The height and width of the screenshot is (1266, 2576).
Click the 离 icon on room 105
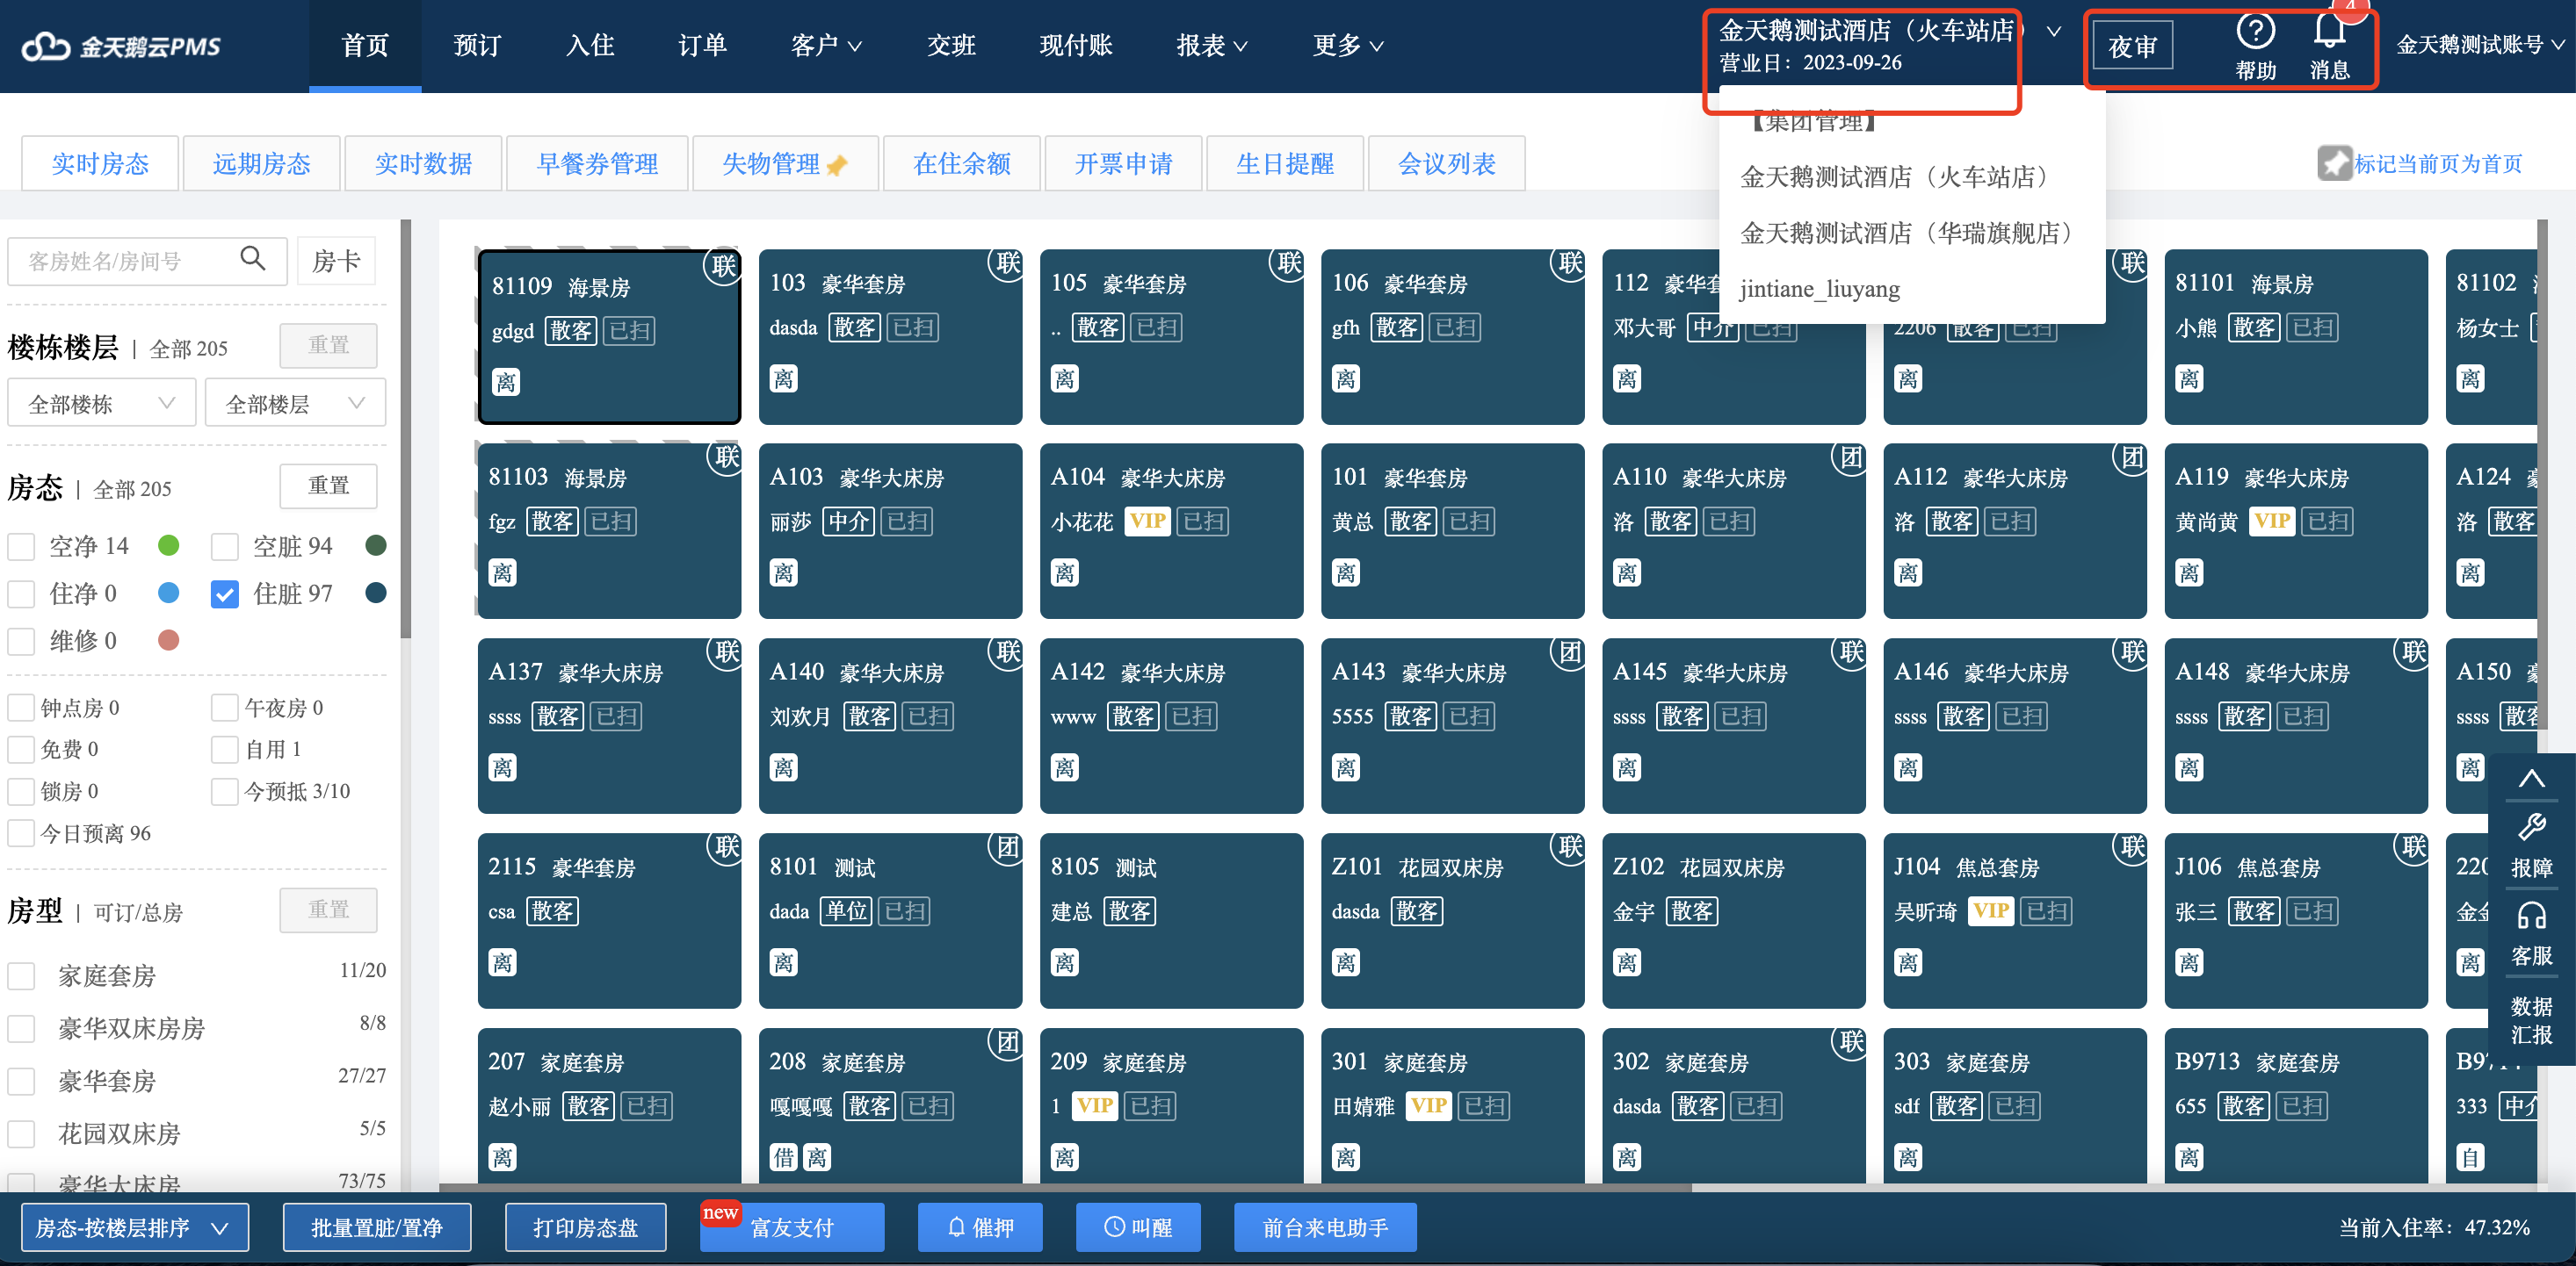(1064, 378)
